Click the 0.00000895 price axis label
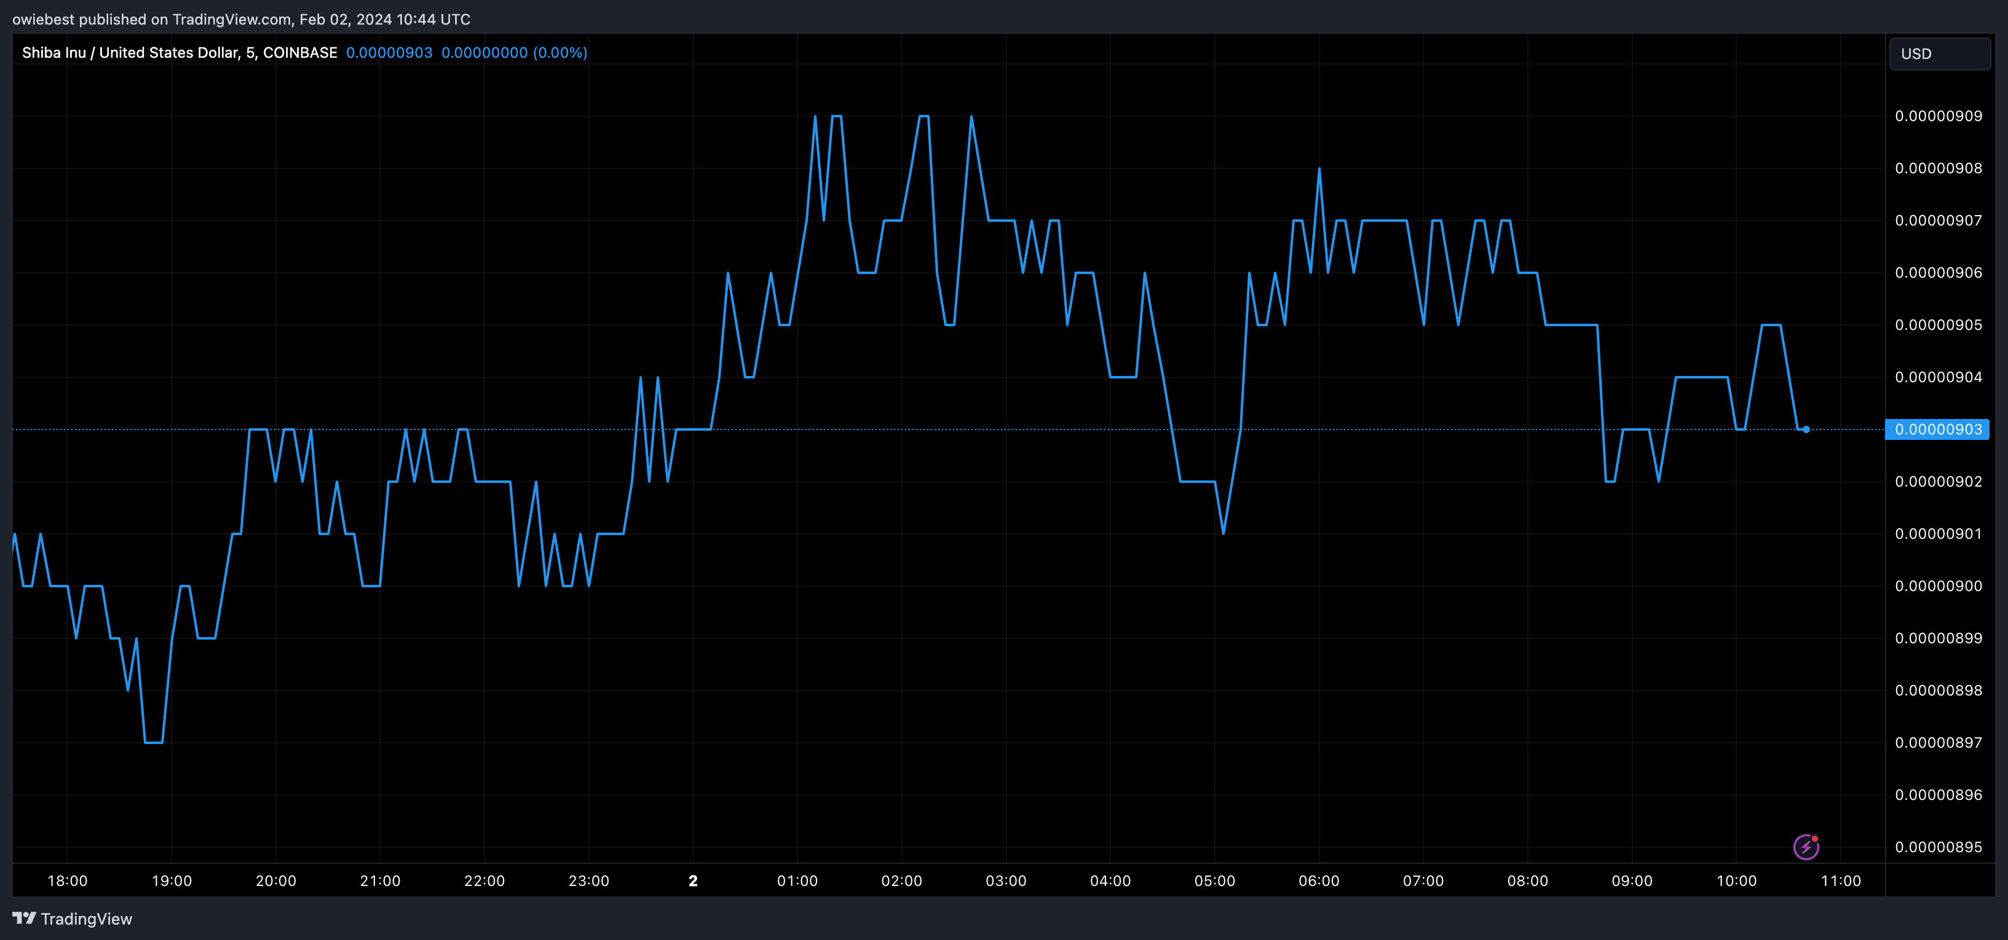The image size is (2008, 940). (1938, 847)
